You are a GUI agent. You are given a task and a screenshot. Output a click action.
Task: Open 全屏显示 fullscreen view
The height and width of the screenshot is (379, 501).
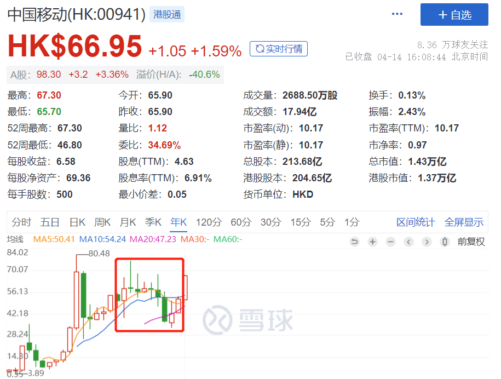[464, 222]
